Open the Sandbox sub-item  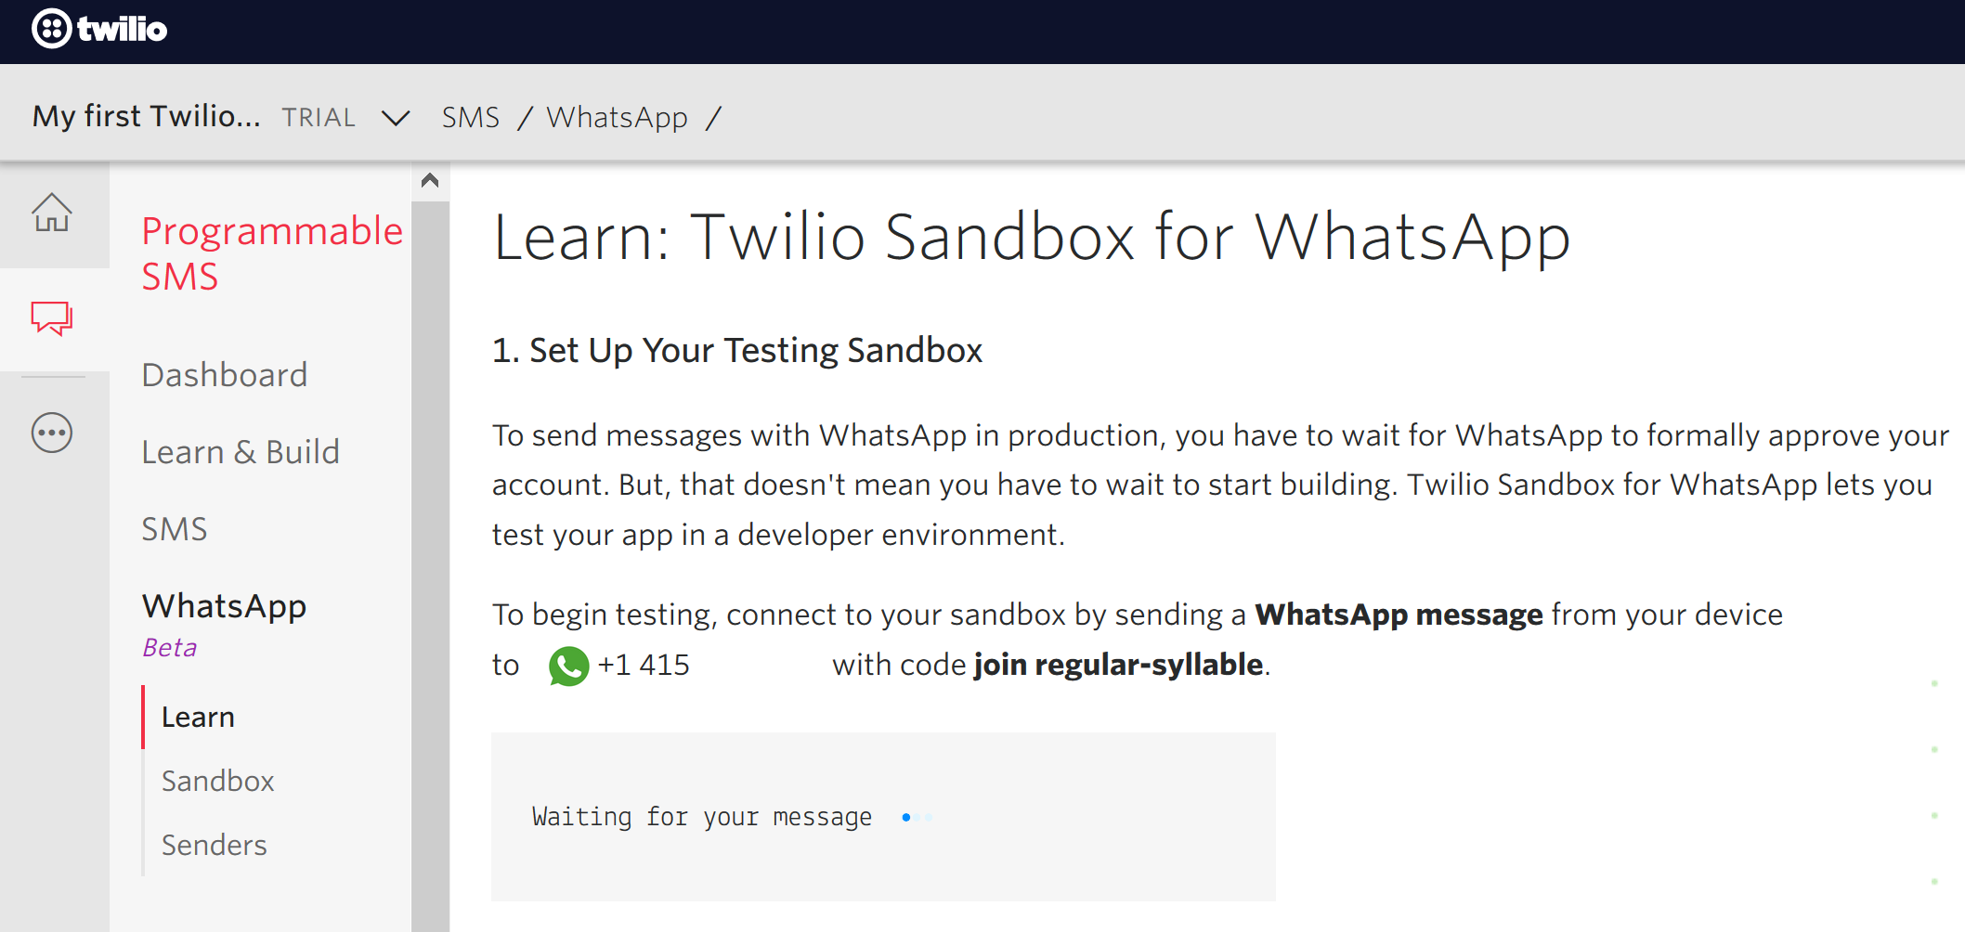217,782
